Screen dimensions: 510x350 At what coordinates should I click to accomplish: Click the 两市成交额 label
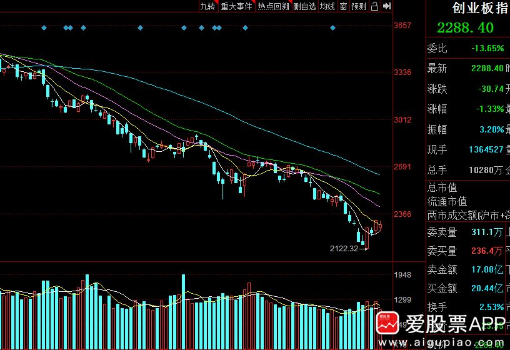[x=452, y=216]
